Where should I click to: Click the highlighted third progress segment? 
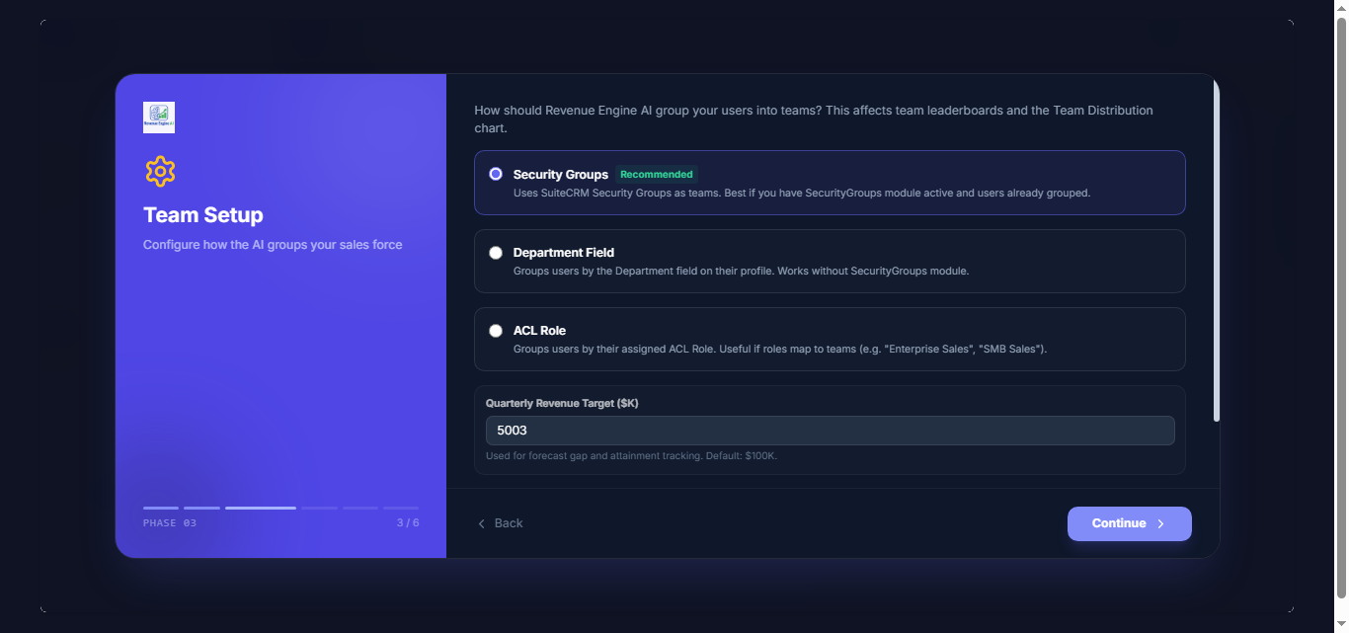coord(260,508)
